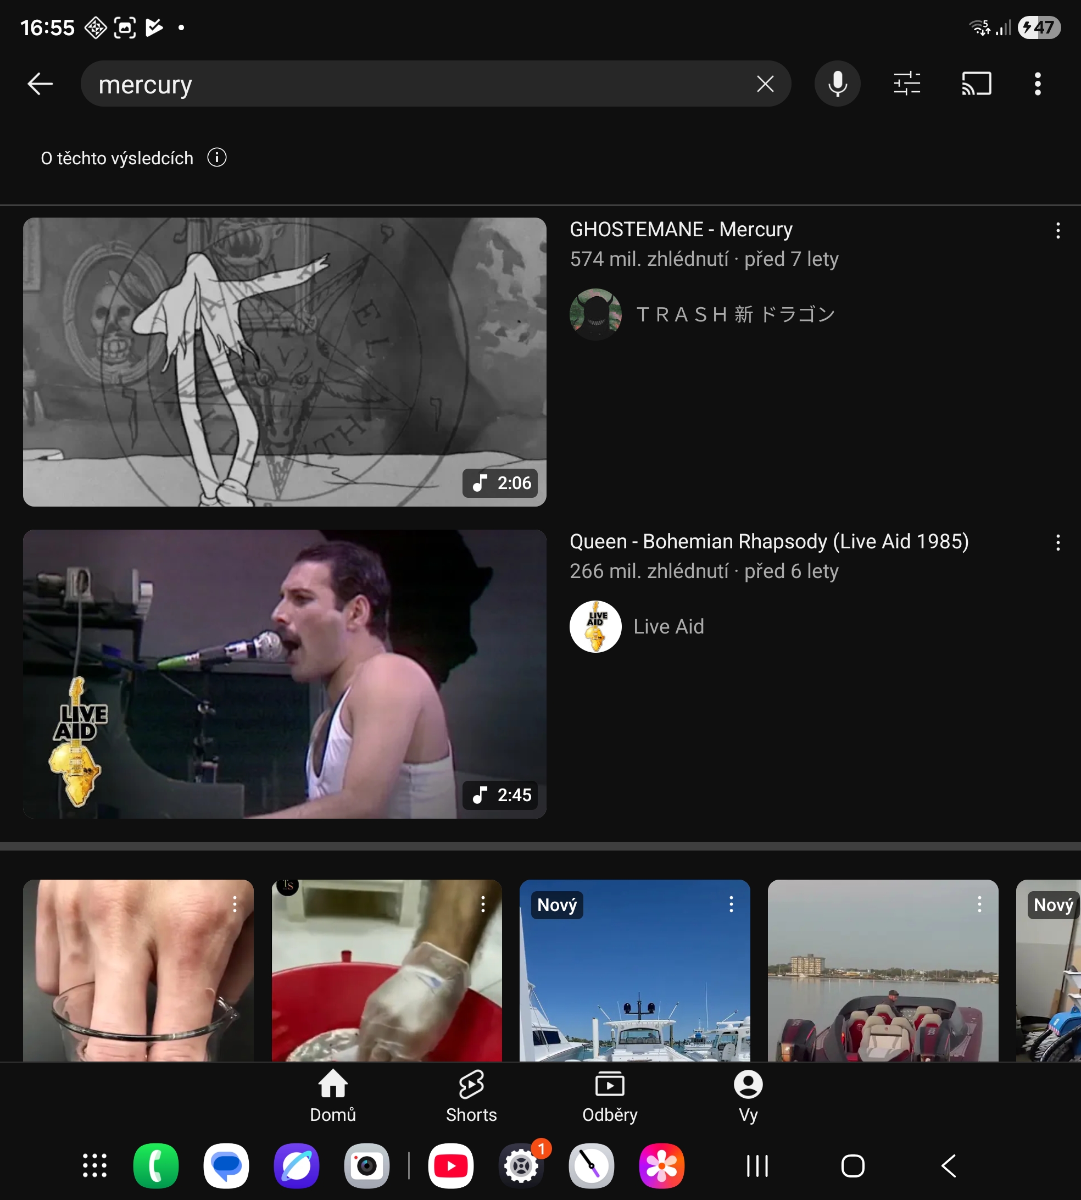Open the Short with red bowl
1081x1200 pixels.
point(387,971)
